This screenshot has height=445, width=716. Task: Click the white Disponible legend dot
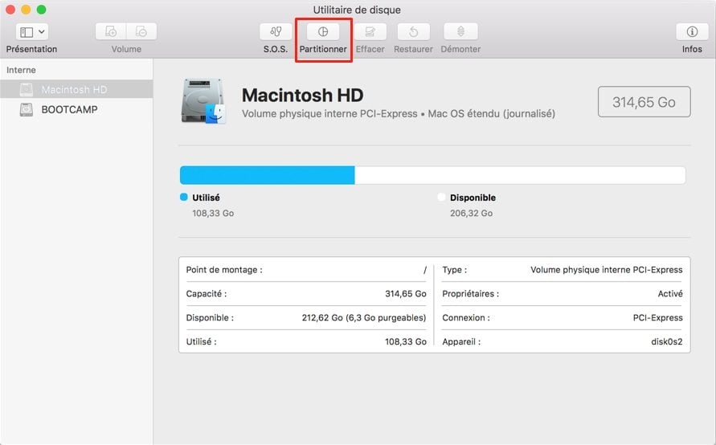[441, 197]
